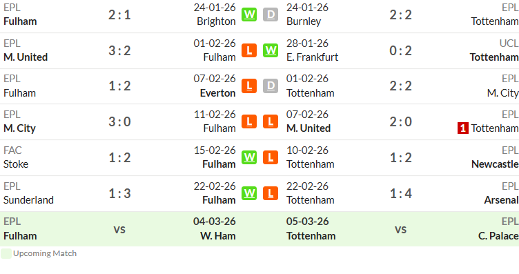
Task: Click the Newcastle team name
Action: (x=495, y=164)
